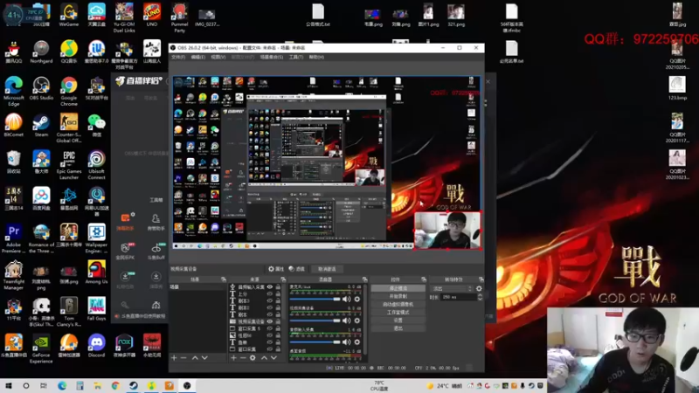Screen dimensions: 699x393
Task: Click 停止推流 button in controls
Action: tap(398, 288)
